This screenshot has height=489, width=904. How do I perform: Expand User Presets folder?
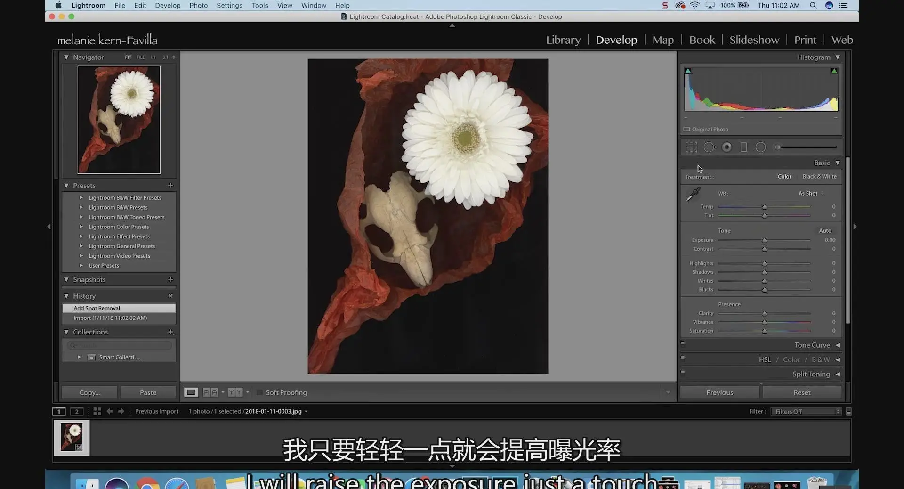point(81,266)
